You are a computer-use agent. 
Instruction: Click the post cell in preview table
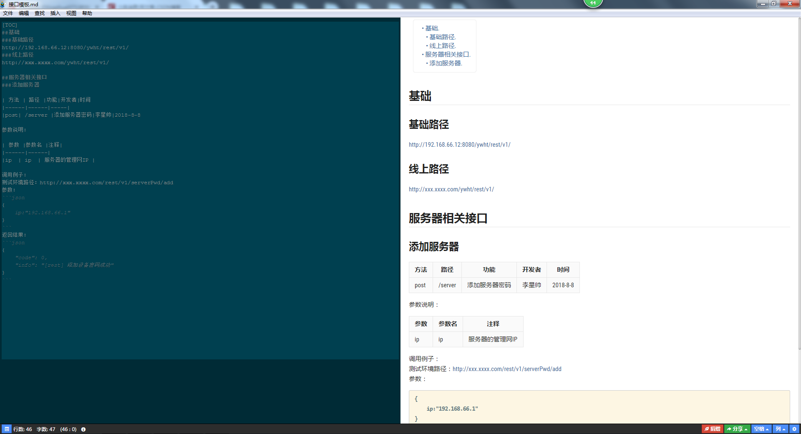pos(420,285)
